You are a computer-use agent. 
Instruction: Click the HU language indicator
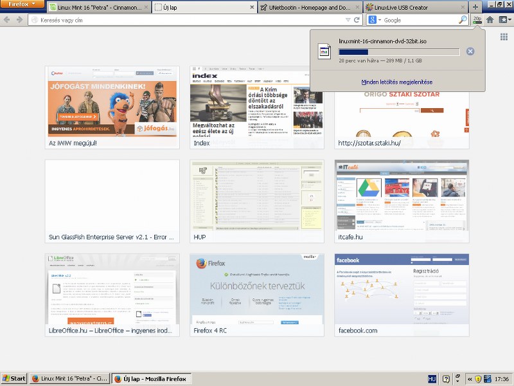tap(432, 379)
